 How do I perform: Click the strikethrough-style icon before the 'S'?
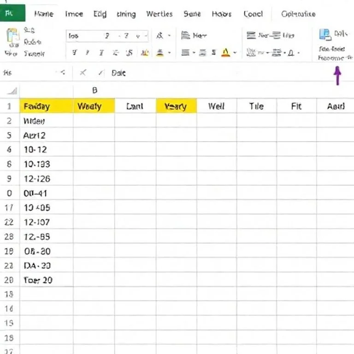click(116, 53)
